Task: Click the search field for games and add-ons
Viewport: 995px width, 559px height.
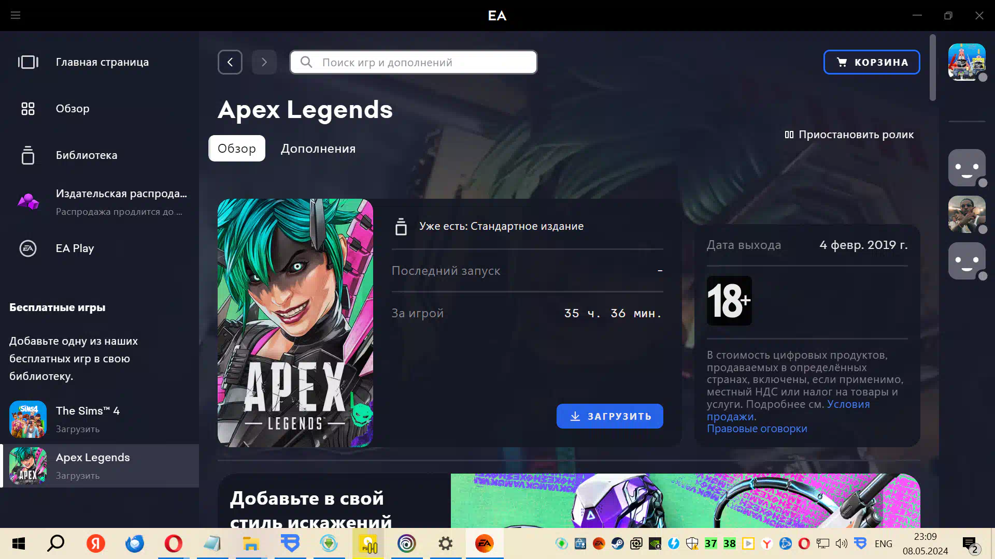Action: pos(414,62)
